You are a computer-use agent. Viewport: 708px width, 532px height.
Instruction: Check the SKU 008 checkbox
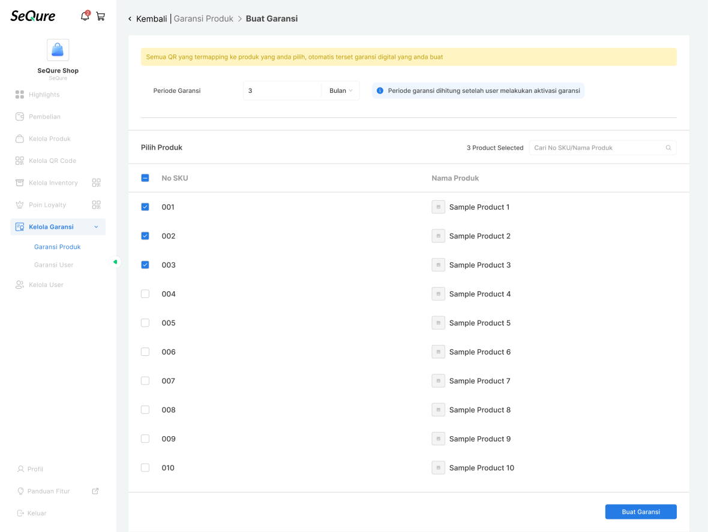tap(145, 409)
